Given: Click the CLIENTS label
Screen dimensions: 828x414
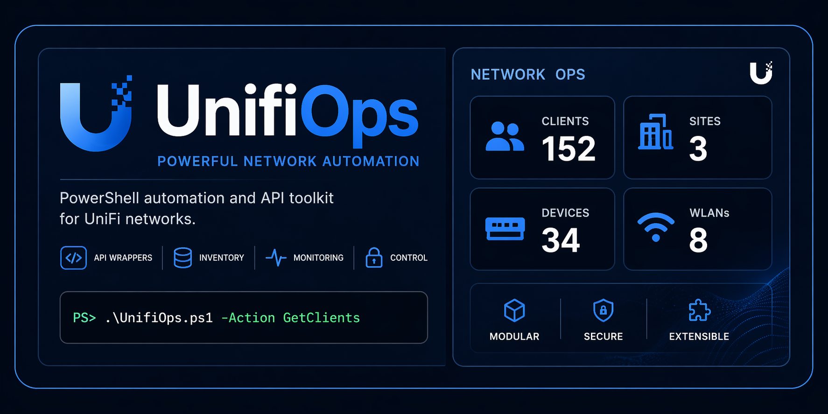Looking at the screenshot, I should pyautogui.click(x=565, y=121).
